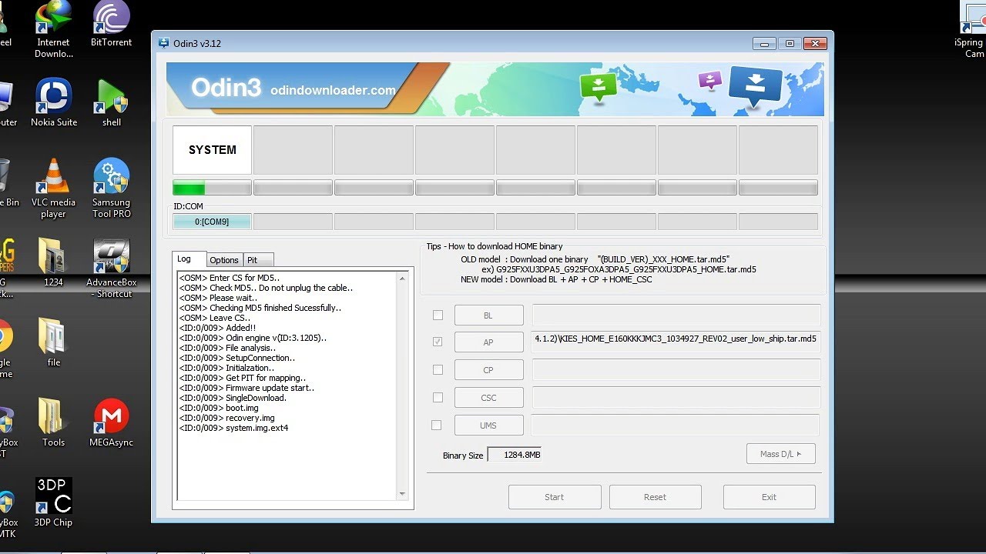The height and width of the screenshot is (554, 986).
Task: Click log line 'system.img.ext4'
Action: click(233, 428)
